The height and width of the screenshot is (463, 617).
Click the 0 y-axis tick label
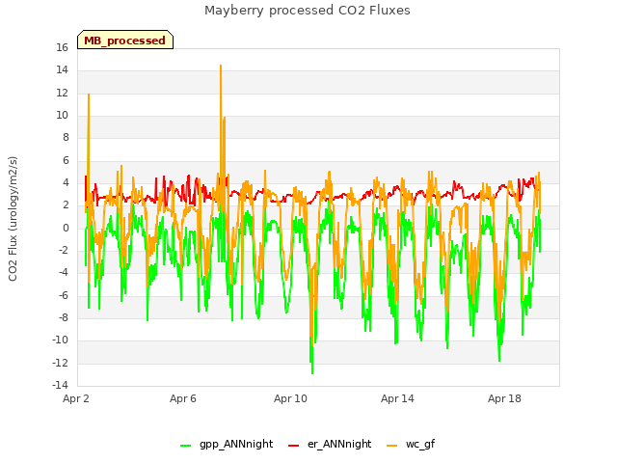(66, 228)
